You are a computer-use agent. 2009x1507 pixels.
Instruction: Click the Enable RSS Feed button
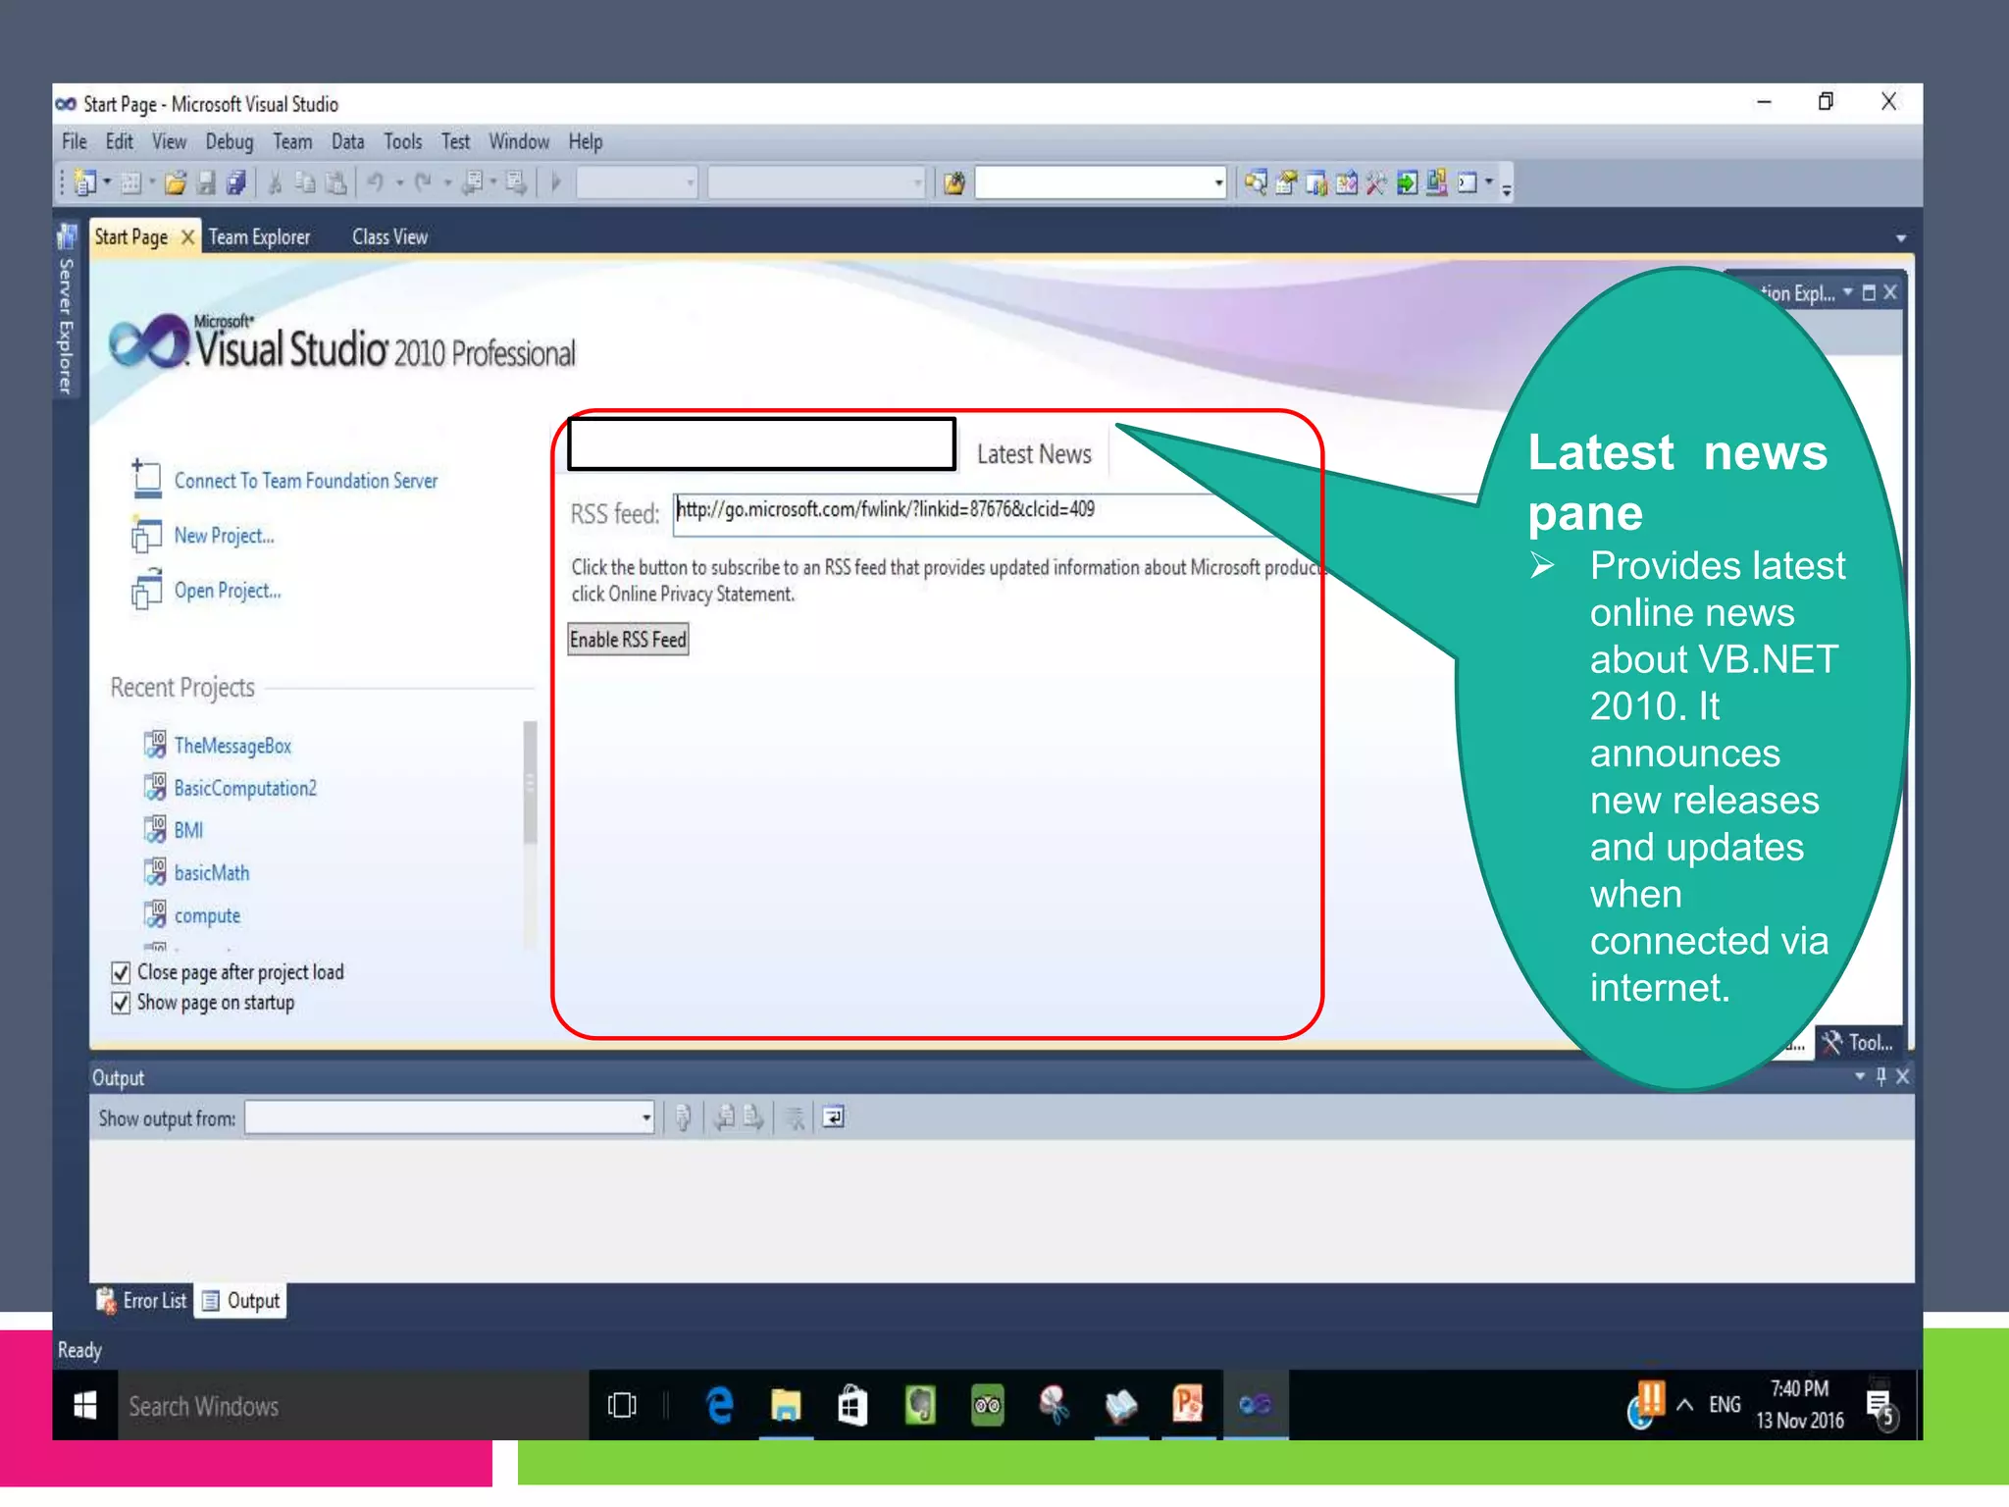pyautogui.click(x=629, y=640)
